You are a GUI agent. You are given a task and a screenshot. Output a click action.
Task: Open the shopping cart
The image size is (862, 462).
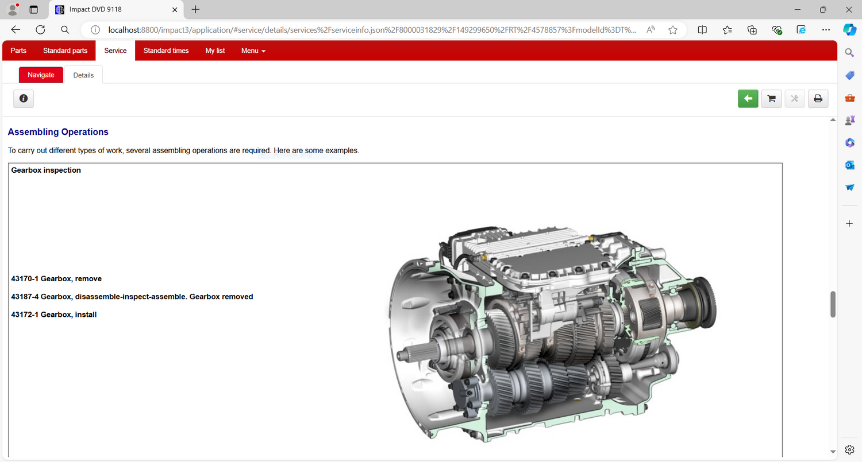coord(771,99)
